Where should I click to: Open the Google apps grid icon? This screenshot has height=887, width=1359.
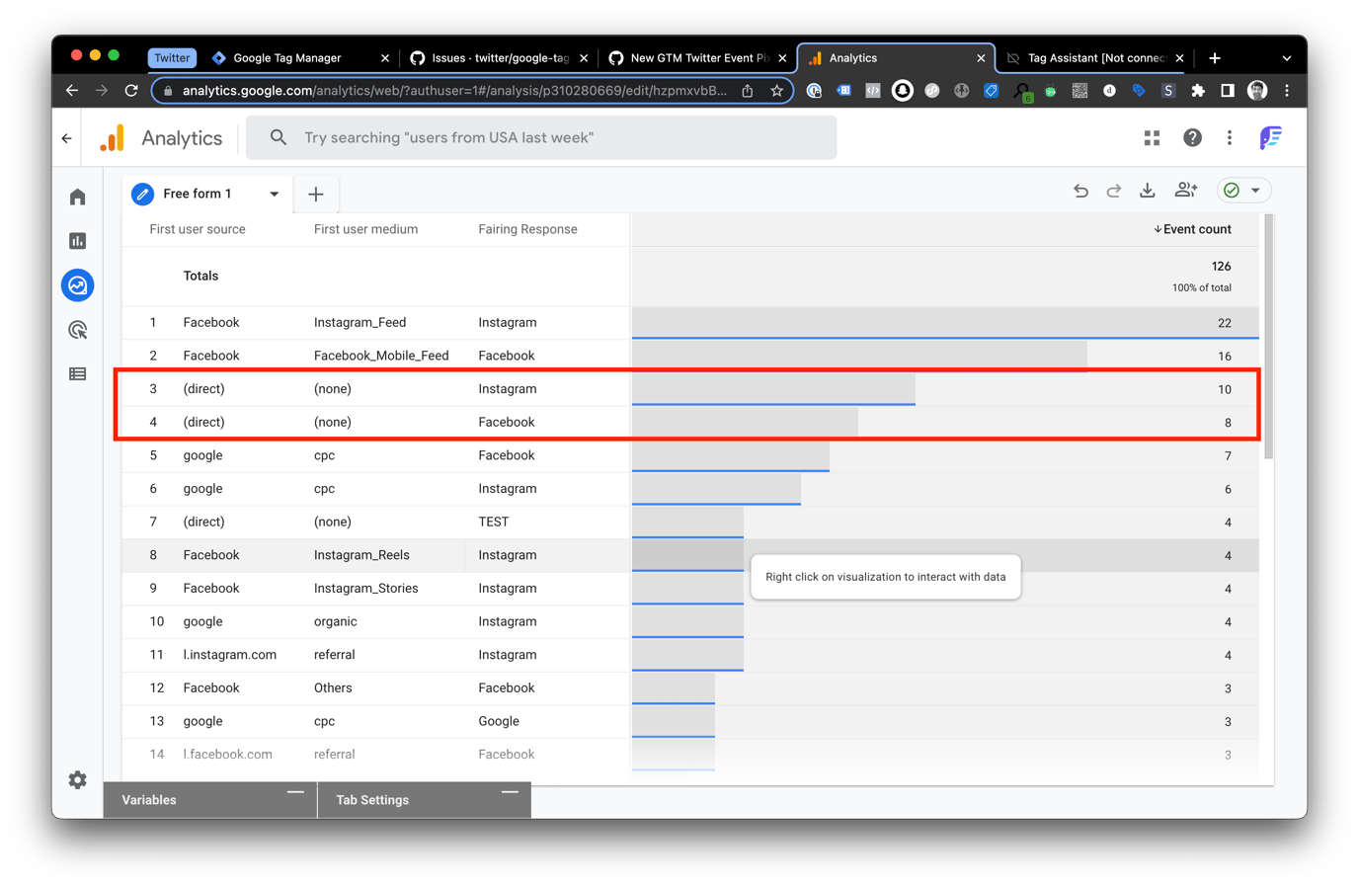pyautogui.click(x=1152, y=138)
